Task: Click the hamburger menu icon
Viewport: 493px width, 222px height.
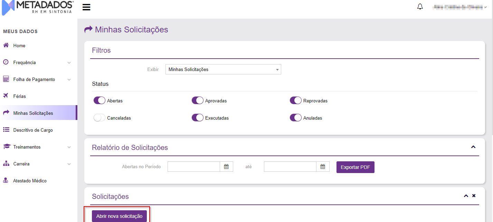Action: click(86, 7)
